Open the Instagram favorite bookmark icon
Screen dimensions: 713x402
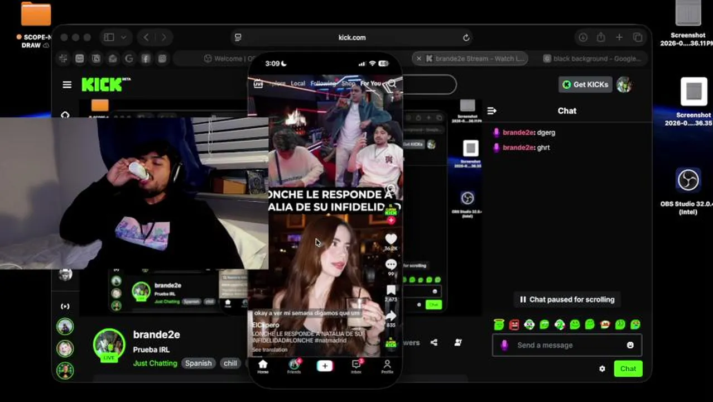162,59
